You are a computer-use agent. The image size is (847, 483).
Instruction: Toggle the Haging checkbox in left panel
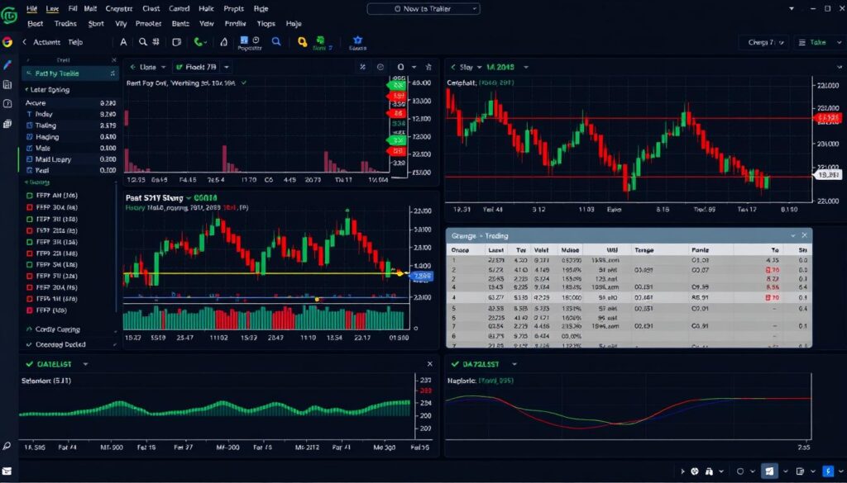(29, 137)
